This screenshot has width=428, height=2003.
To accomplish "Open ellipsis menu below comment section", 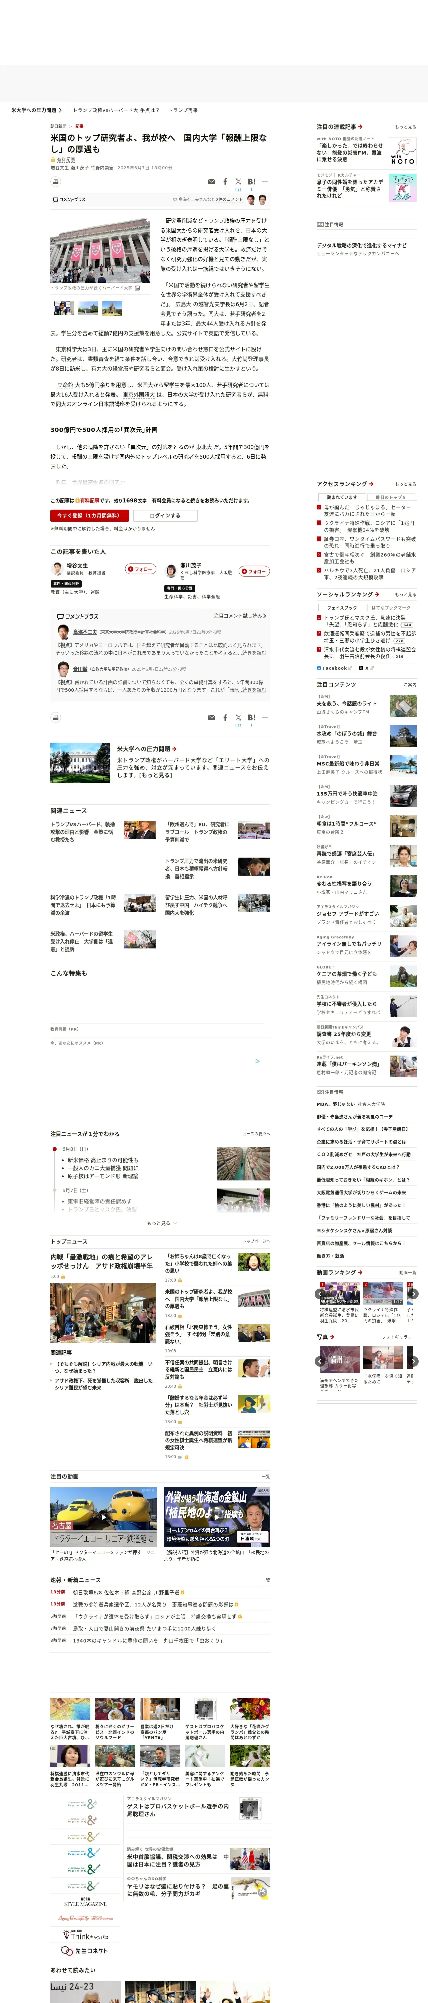I will (265, 718).
